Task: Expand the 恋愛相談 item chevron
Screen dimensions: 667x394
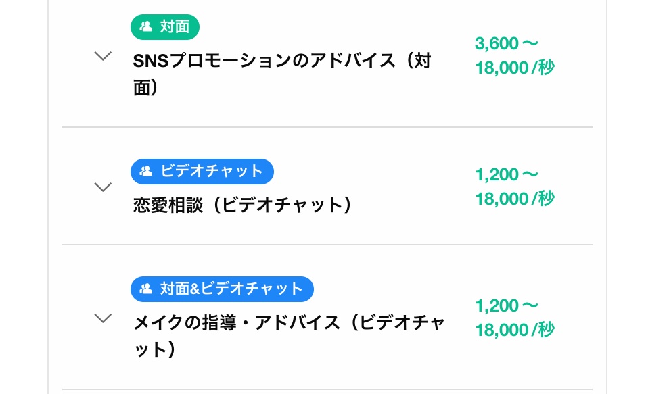Action: tap(103, 187)
